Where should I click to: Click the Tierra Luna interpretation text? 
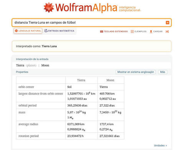(49, 46)
